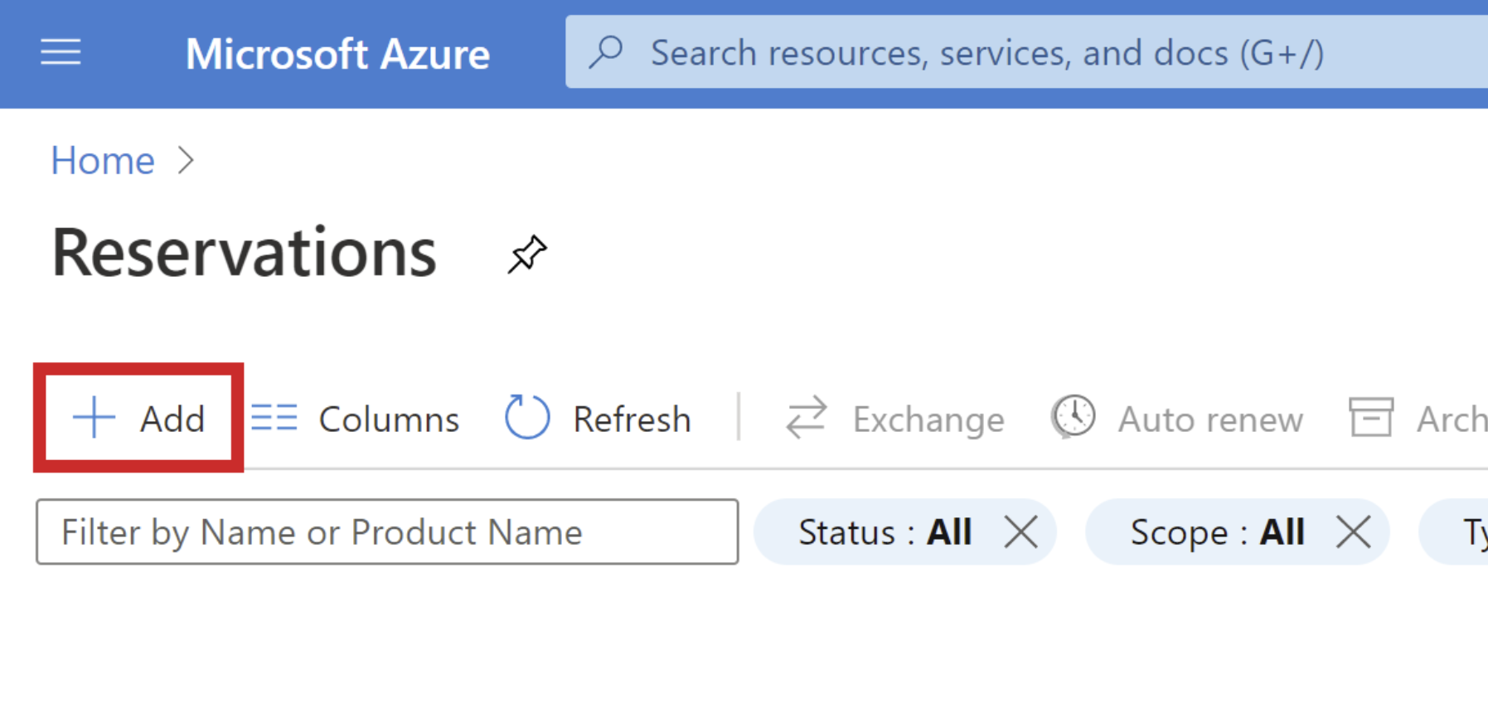Clear the Scope filter using X

[1353, 531]
